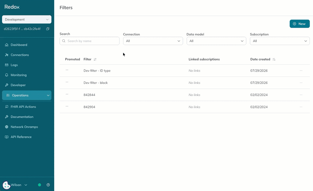Go to Dashboard
The height and width of the screenshot is (191, 313).
pos(19,45)
